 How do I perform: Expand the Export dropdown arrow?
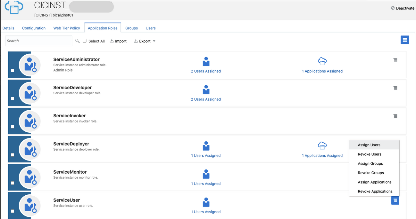pos(154,41)
